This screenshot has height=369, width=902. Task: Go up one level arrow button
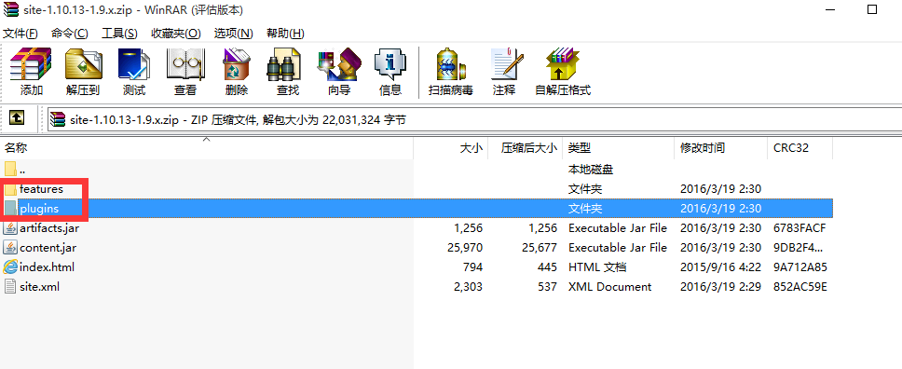[x=18, y=118]
